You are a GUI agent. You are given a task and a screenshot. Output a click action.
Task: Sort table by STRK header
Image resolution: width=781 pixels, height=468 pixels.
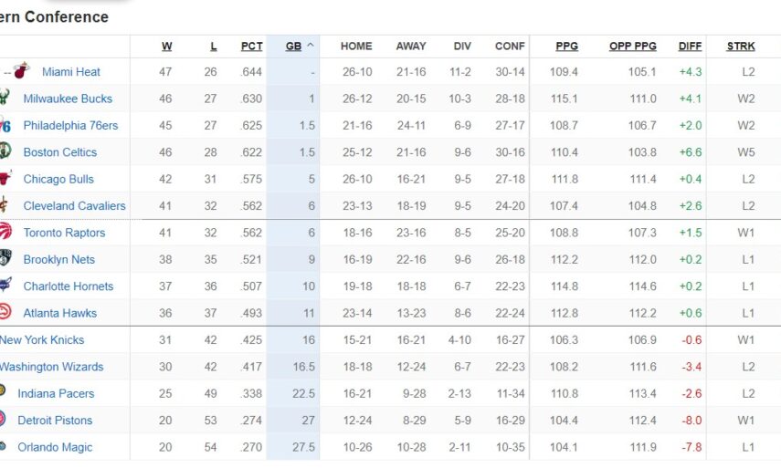(741, 47)
